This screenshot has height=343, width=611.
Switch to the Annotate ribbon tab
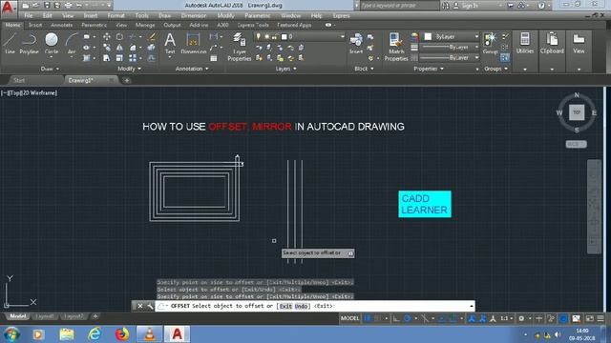[x=61, y=25]
